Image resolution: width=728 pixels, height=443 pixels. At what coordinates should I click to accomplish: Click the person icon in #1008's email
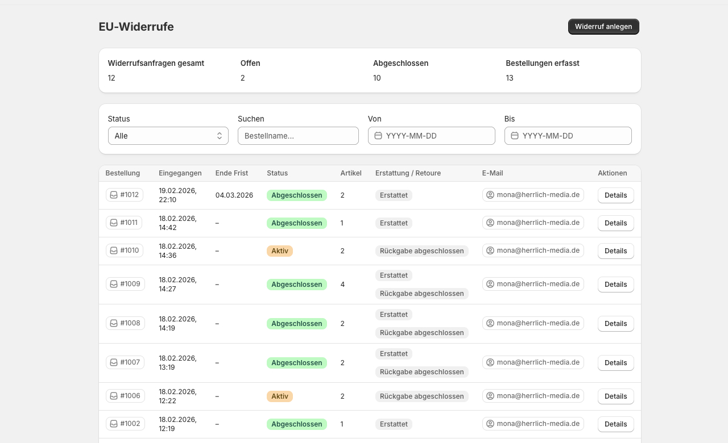(x=490, y=323)
